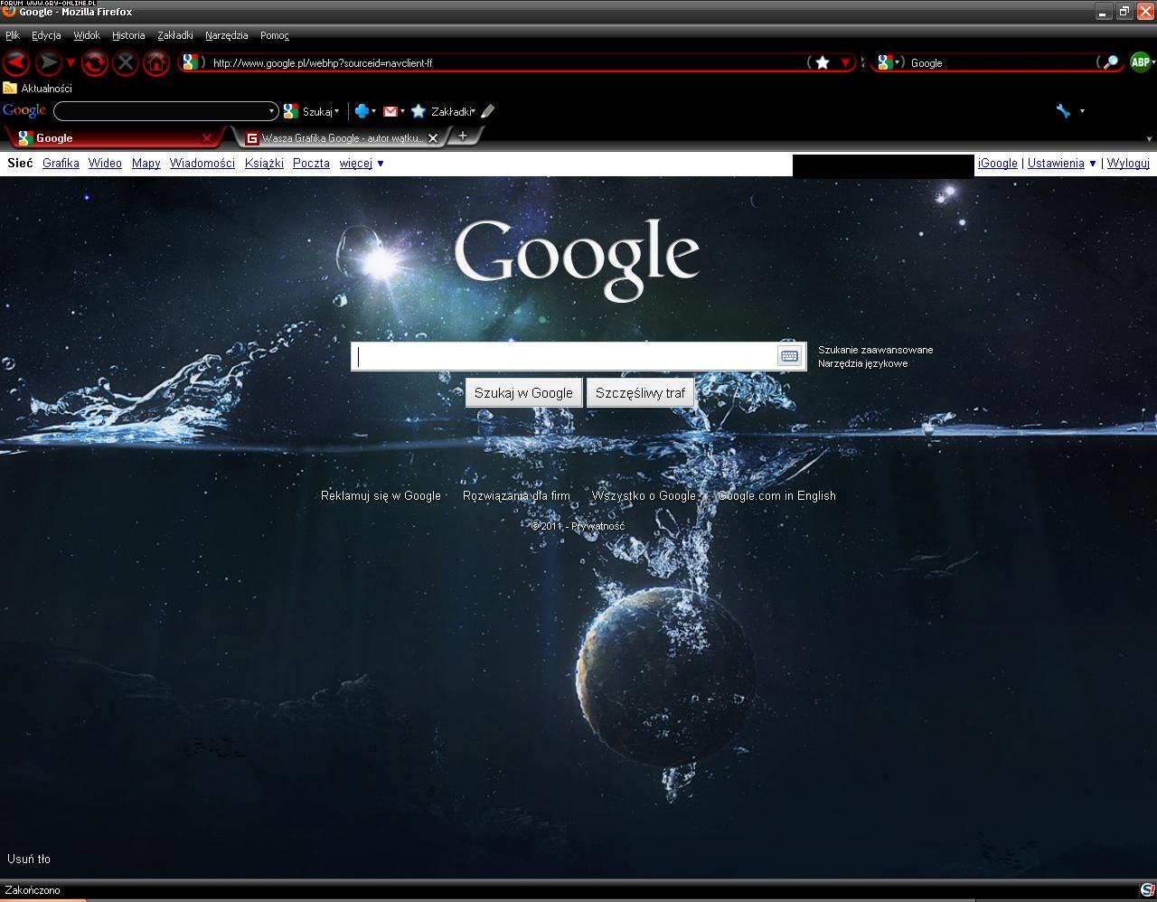Click into the main Google search field
The width and height of the screenshot is (1157, 902).
[565, 356]
